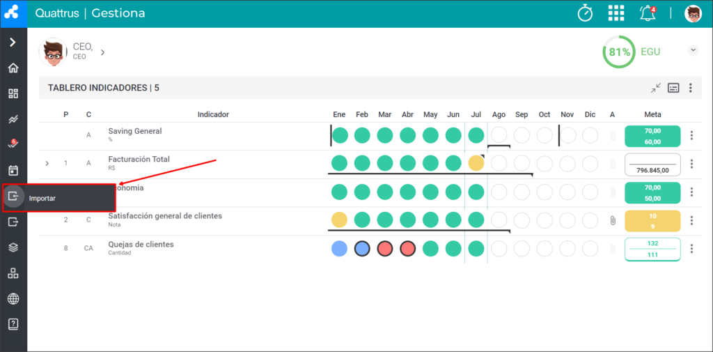The height and width of the screenshot is (352, 713).
Task: Select the blue January circle of Quejas
Action: (339, 249)
